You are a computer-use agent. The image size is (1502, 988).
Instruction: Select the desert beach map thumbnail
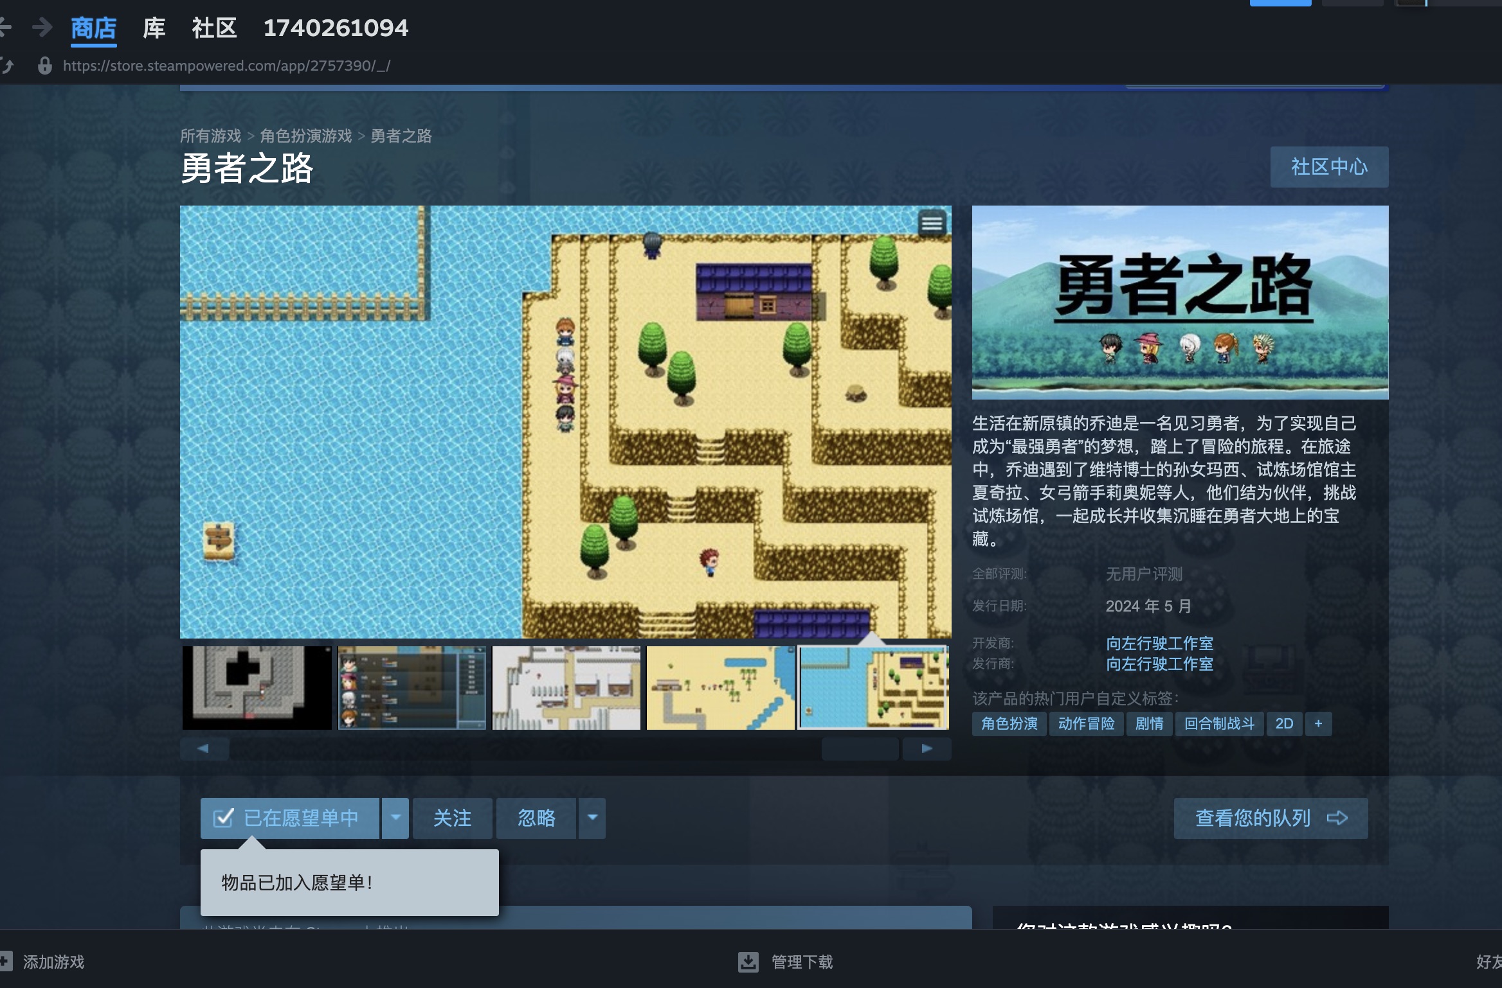point(720,687)
